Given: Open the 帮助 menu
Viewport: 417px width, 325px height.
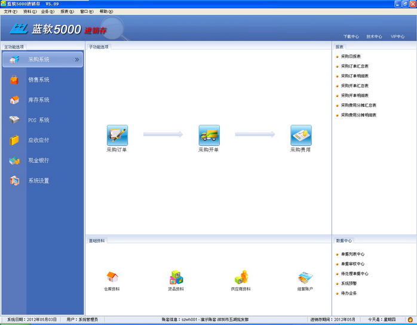Looking at the screenshot, I should [x=106, y=11].
